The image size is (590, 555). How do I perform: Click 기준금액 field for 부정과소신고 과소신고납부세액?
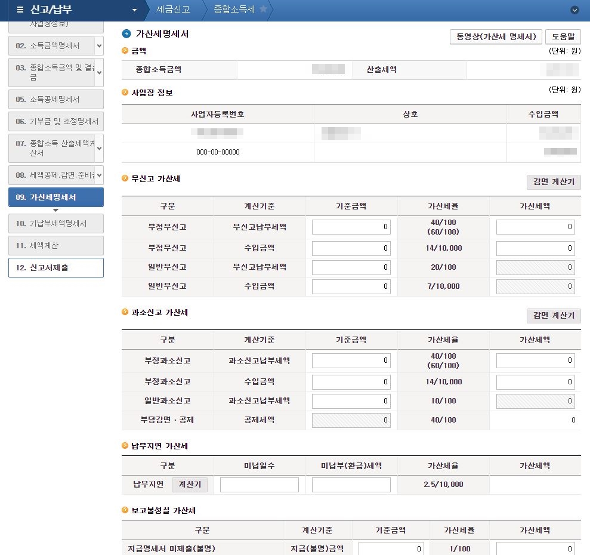(351, 360)
